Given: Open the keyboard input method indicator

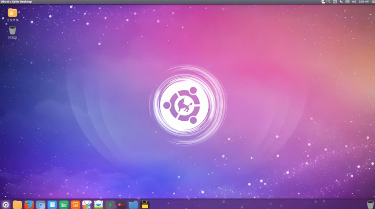Looking at the screenshot, I should click(x=347, y=2).
